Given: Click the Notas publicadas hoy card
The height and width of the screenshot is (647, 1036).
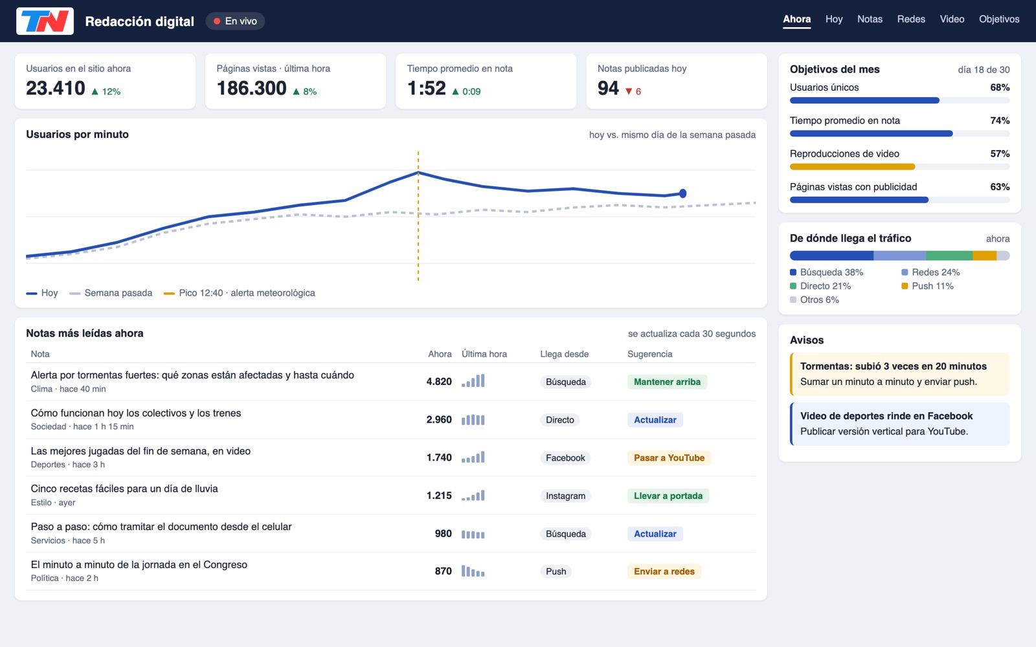Looking at the screenshot, I should (x=677, y=82).
